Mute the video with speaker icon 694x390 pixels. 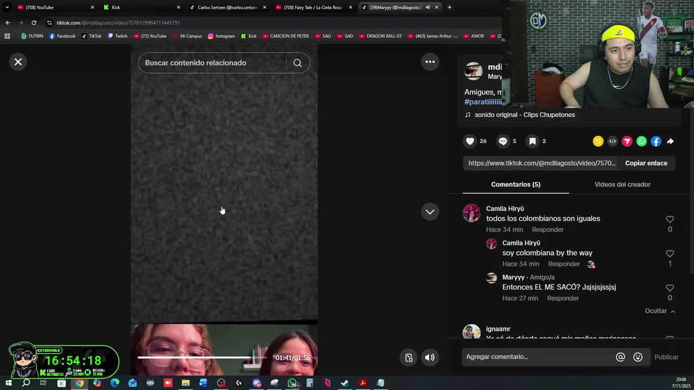click(429, 357)
